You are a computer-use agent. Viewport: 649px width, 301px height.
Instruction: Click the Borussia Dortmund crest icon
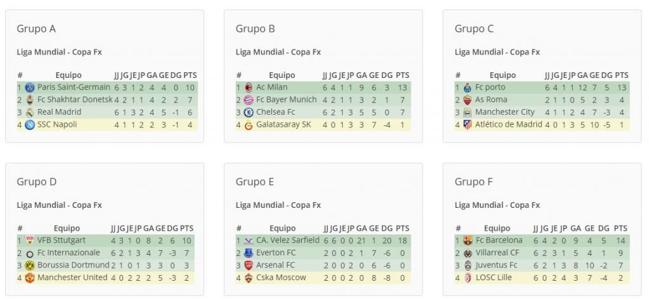pyautogui.click(x=30, y=265)
